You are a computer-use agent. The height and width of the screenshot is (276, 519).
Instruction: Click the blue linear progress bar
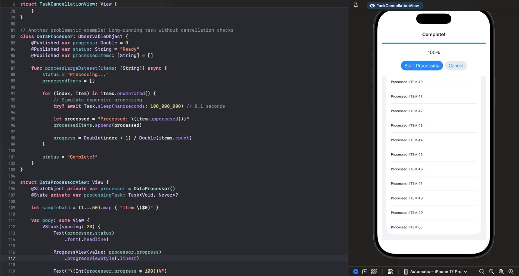433,43
